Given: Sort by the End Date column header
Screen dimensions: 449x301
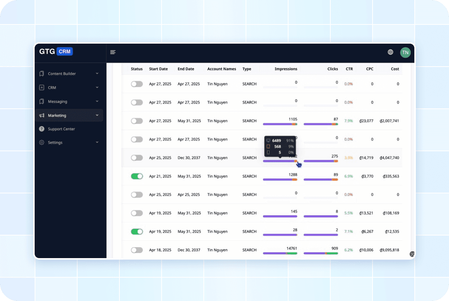Looking at the screenshot, I should pos(186,69).
